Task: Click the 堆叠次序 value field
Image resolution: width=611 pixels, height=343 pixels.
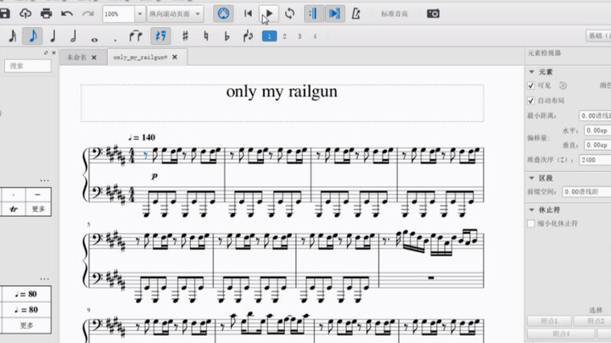Action: (595, 160)
